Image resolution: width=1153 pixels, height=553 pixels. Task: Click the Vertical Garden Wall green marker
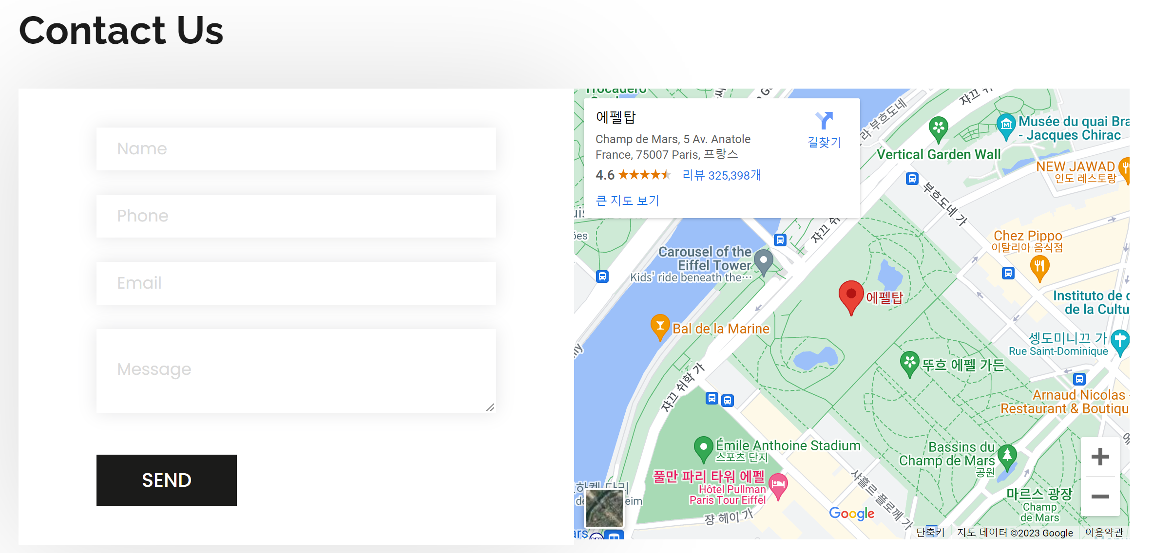coord(938,129)
